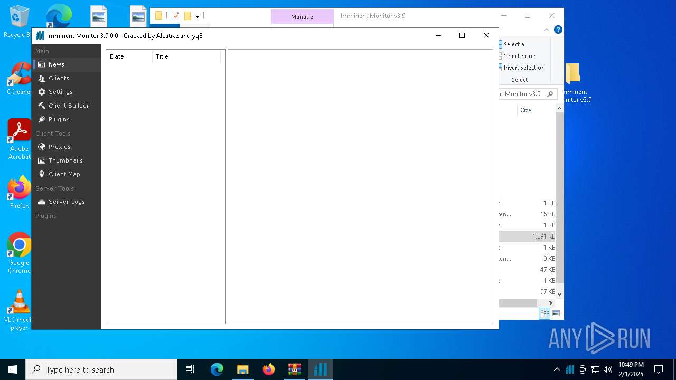The image size is (676, 380).
Task: Open the Plugins plug icon
Action: point(42,119)
